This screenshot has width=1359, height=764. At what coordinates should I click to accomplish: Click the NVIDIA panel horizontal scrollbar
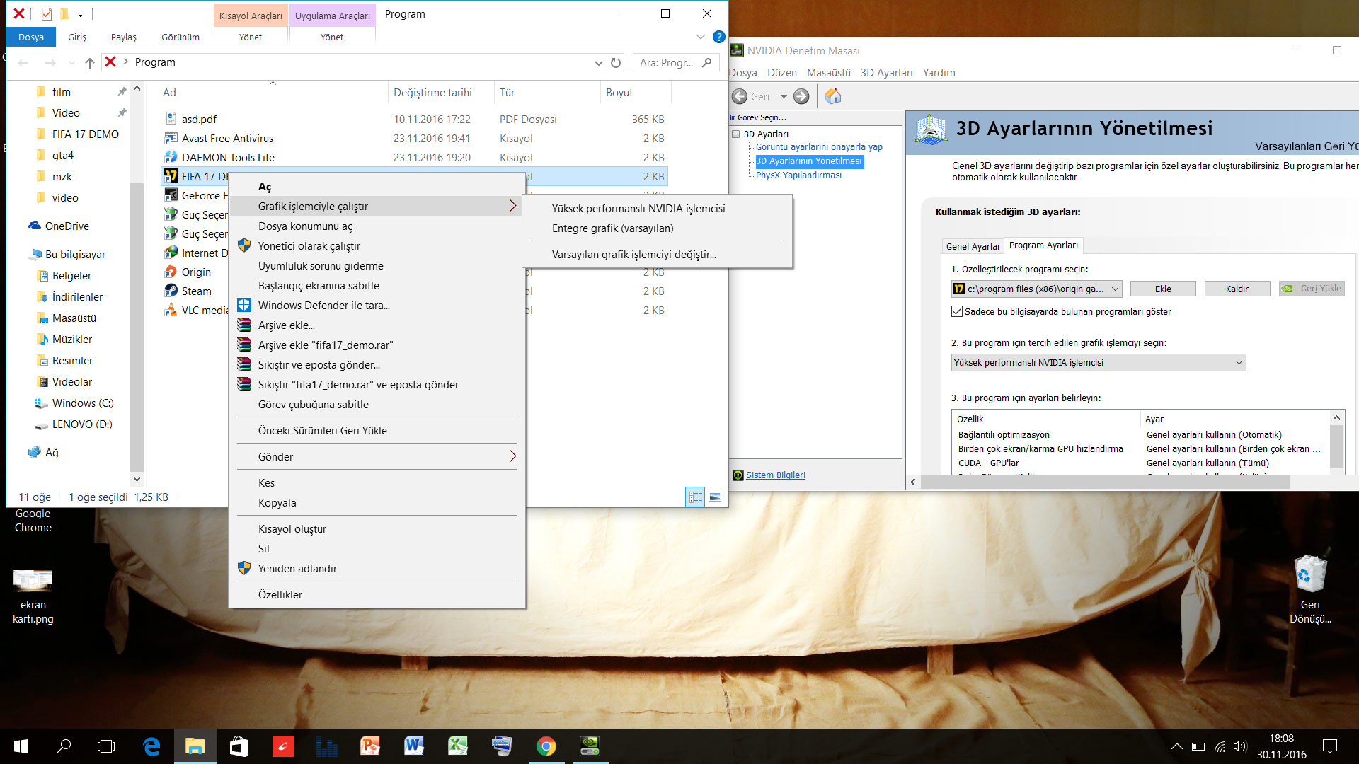(1104, 482)
